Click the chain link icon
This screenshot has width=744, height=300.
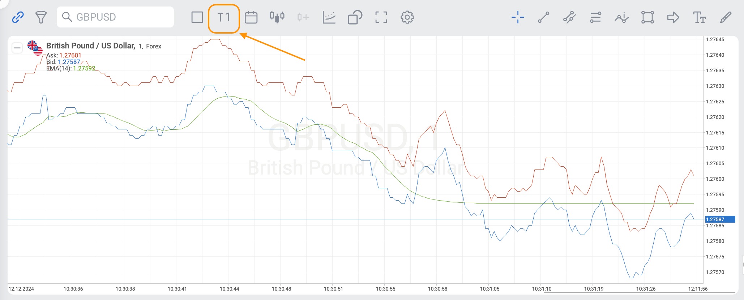point(18,17)
